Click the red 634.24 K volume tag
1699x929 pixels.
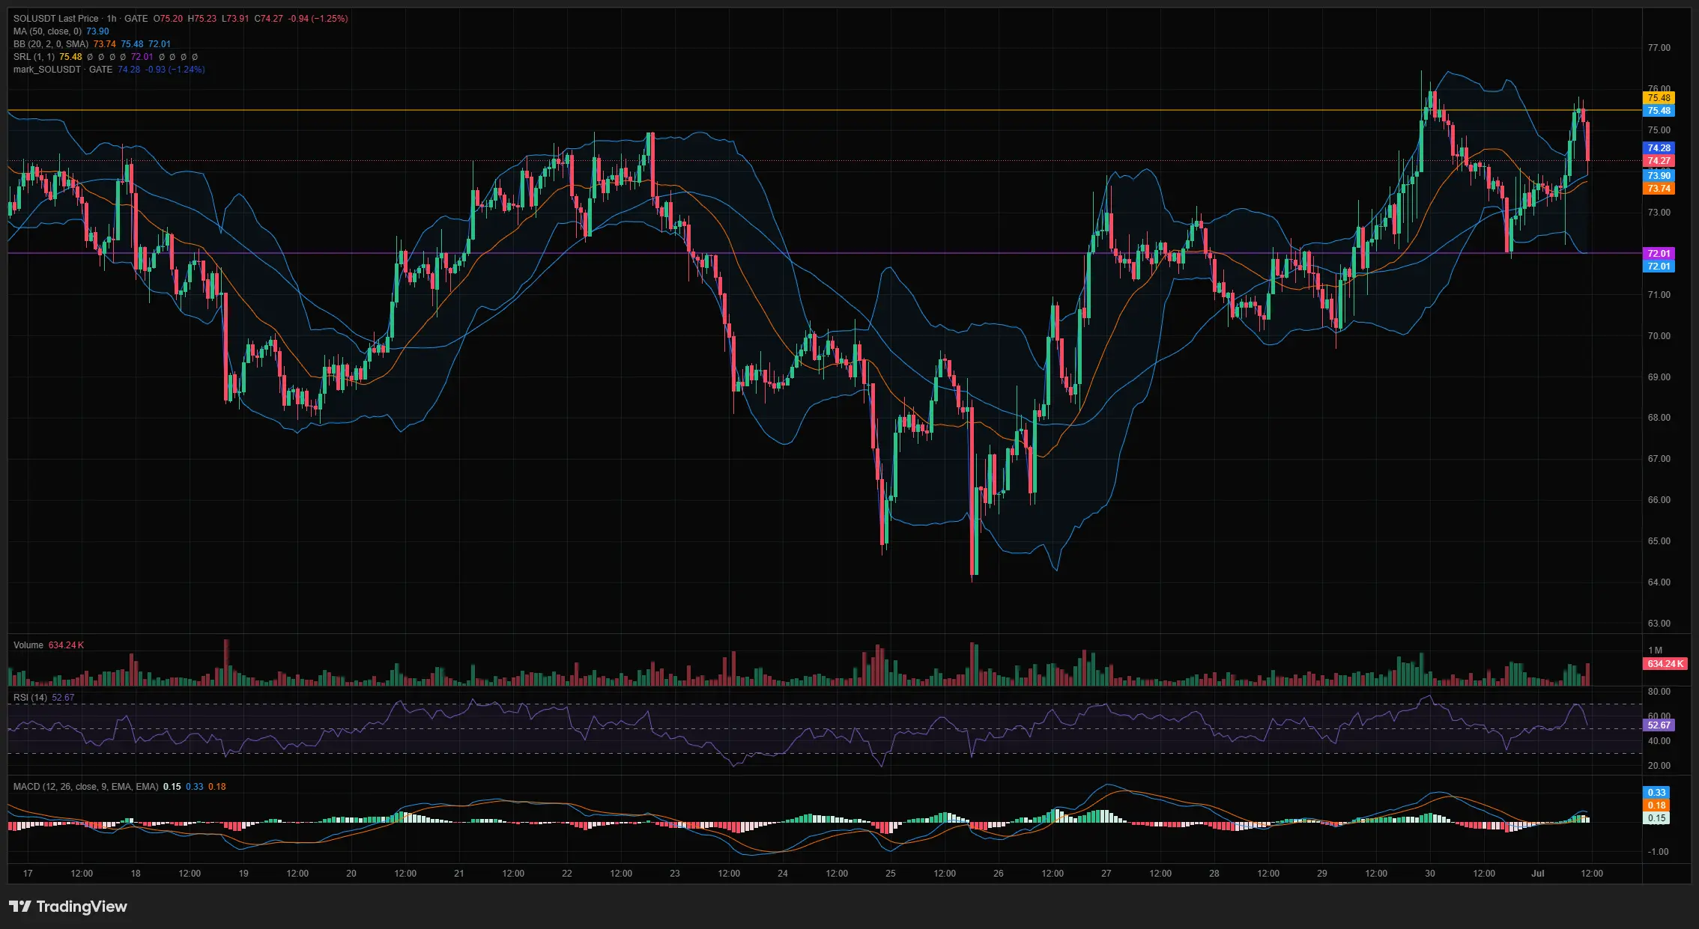[x=1665, y=664]
